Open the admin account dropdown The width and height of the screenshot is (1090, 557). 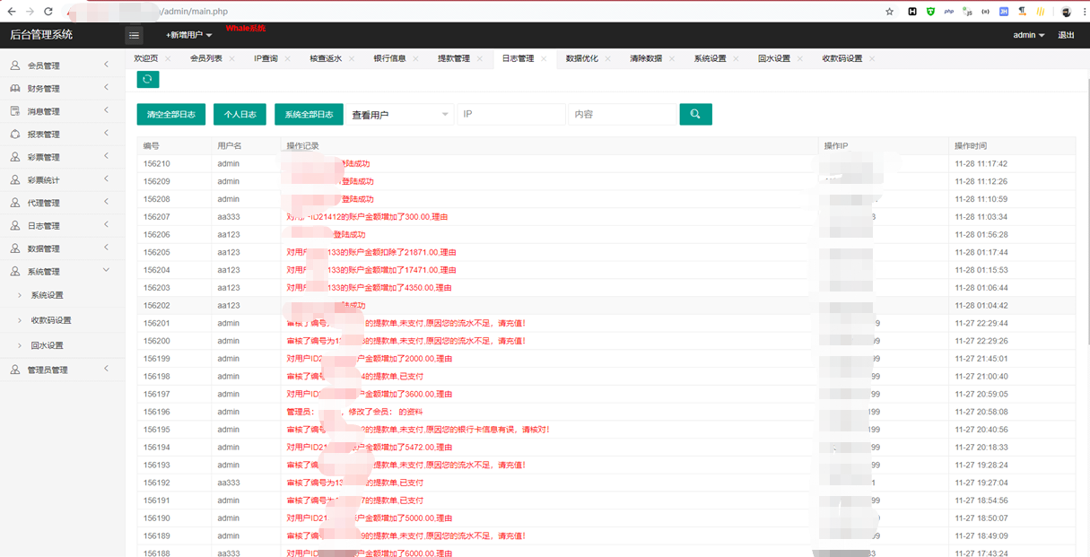pos(1029,35)
